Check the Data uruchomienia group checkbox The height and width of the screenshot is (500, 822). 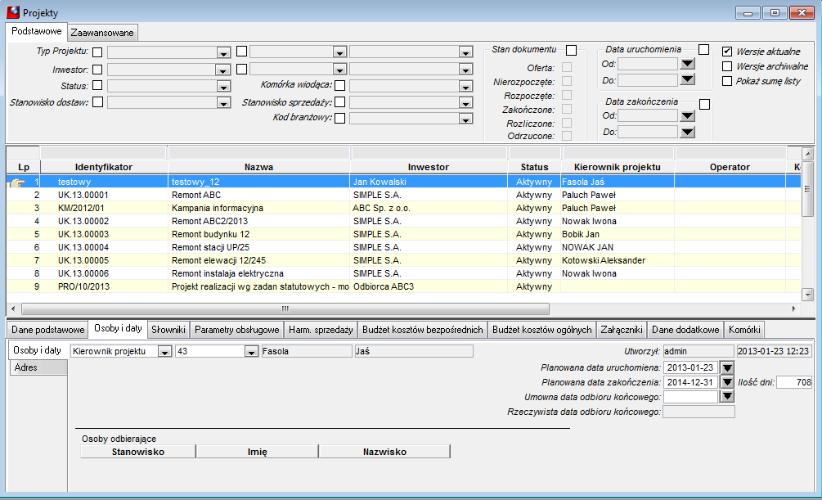pos(703,50)
